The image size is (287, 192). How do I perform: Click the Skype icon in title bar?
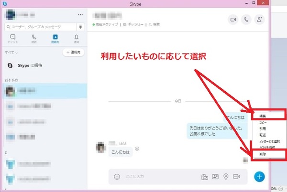pyautogui.click(x=5, y=3)
